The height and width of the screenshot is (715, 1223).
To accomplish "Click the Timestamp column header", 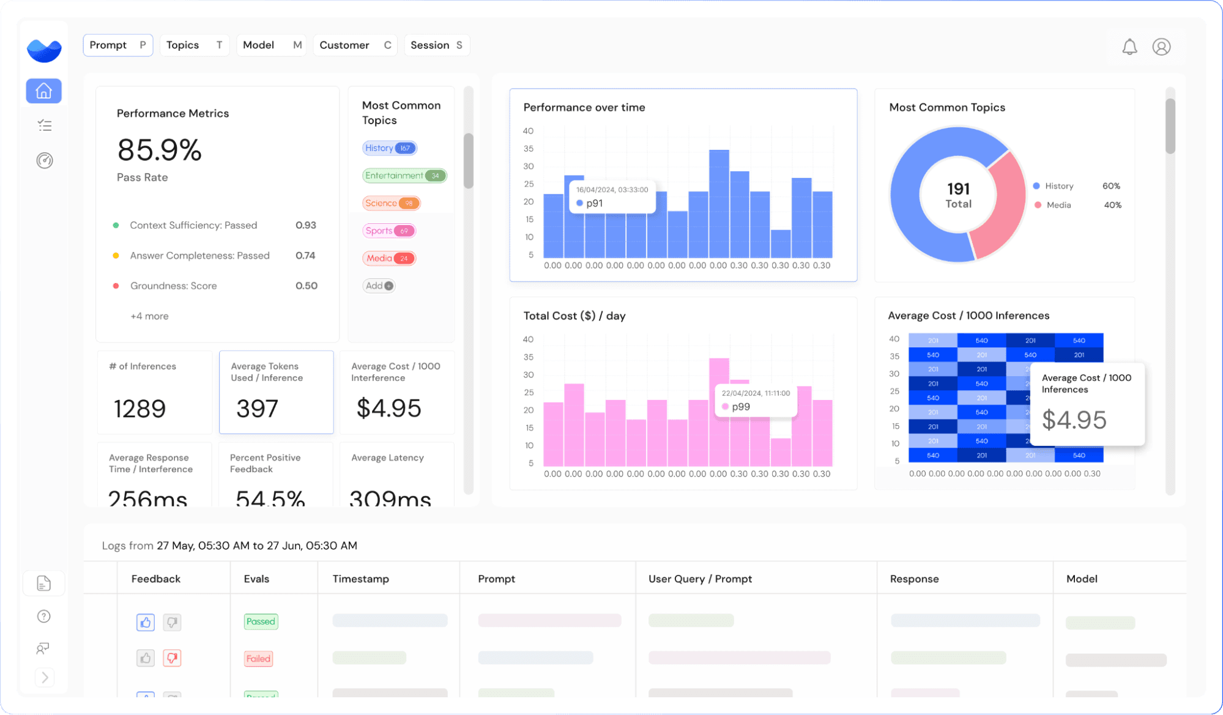I will [x=361, y=579].
